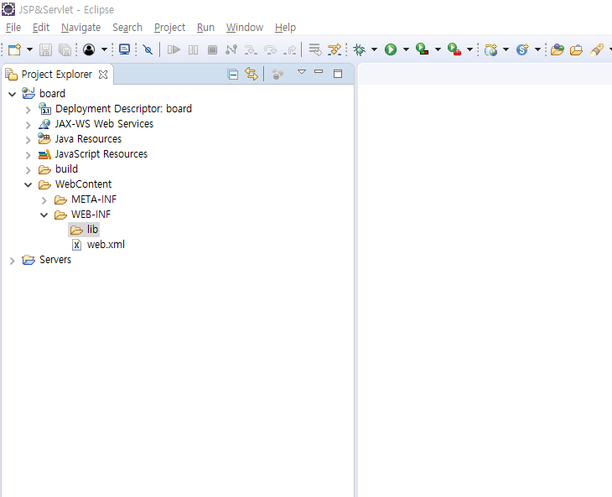Minimize the Project Explorer view
Screen dimensions: 612x497
point(319,71)
